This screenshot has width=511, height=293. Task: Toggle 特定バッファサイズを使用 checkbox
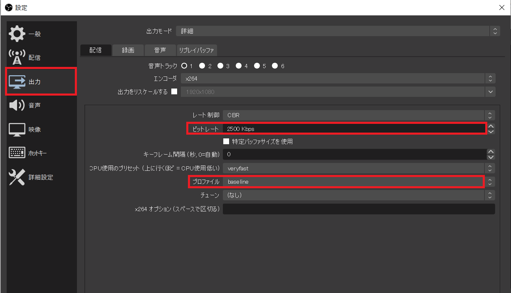point(227,141)
